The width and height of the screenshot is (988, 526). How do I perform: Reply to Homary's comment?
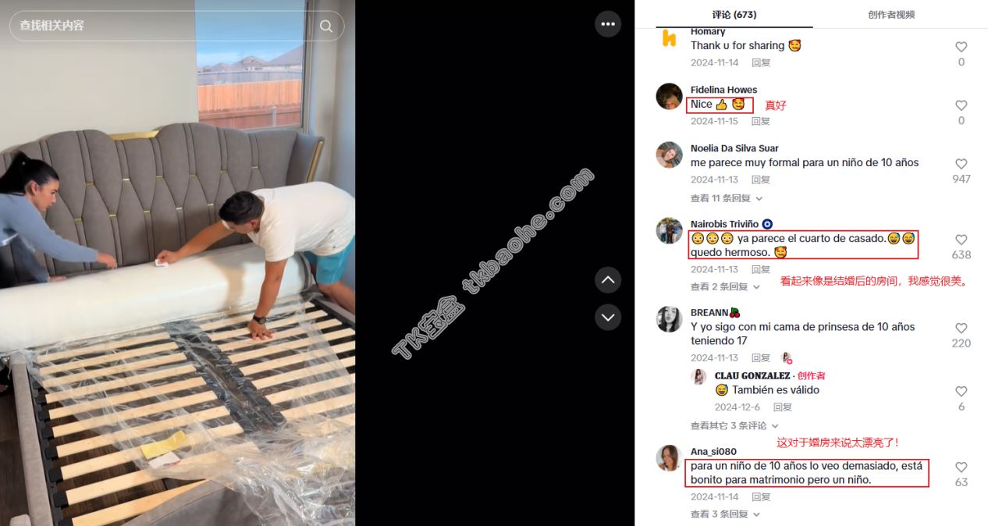point(761,62)
